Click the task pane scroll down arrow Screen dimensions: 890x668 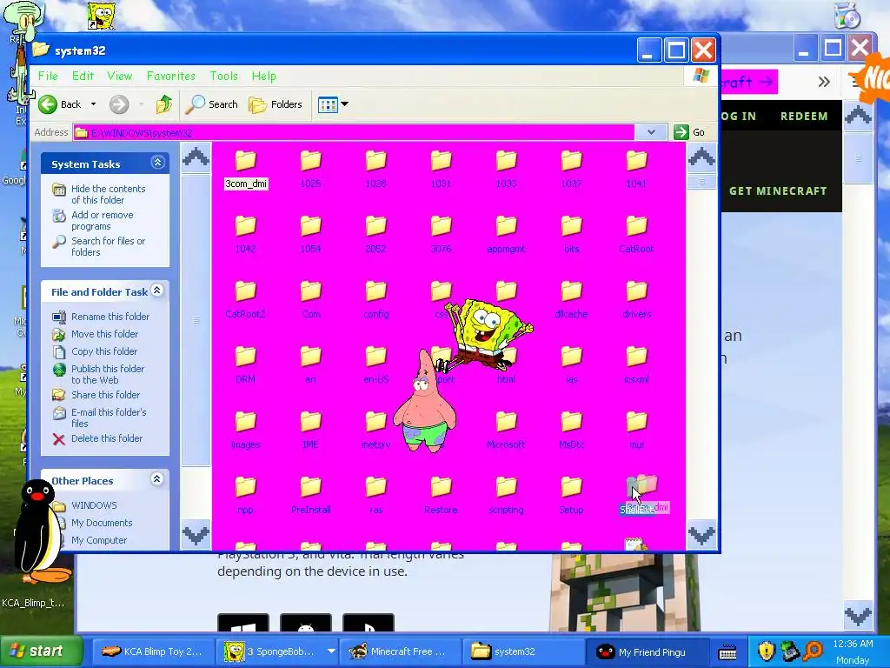(196, 535)
